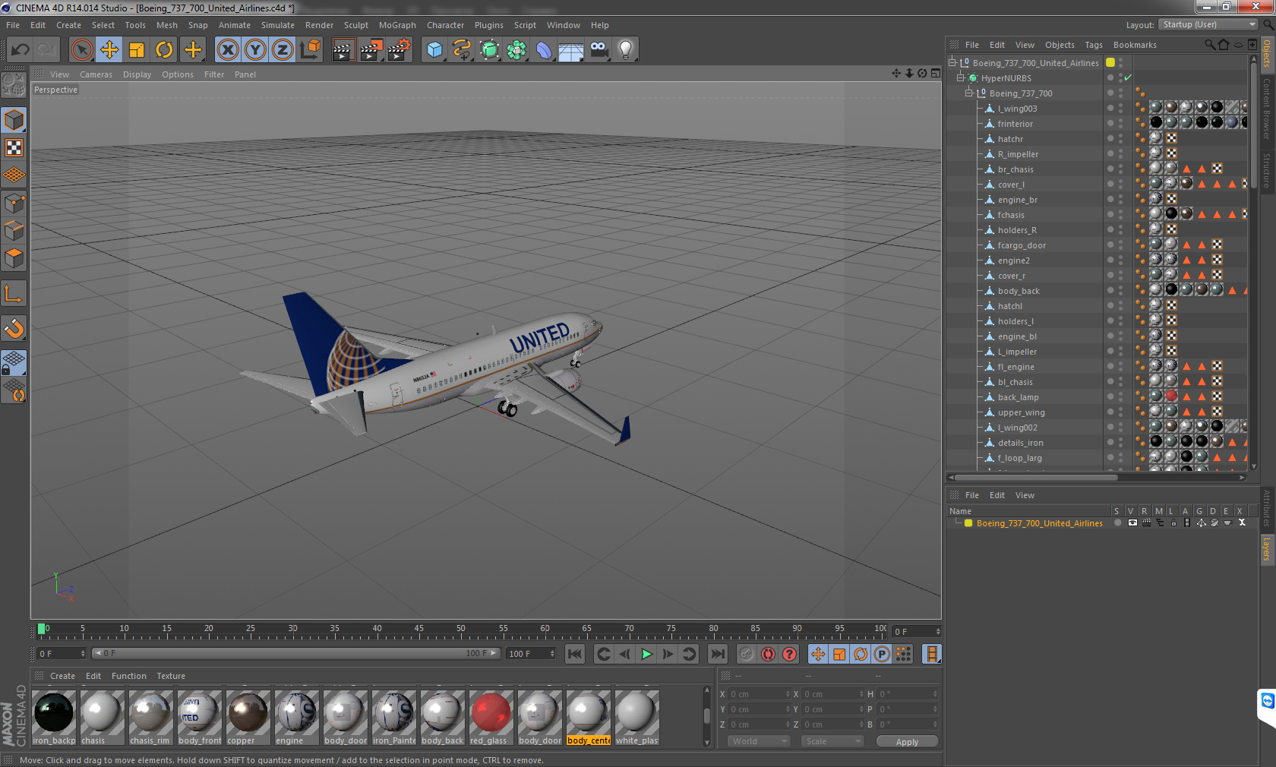
Task: Add a HyperNURBS generator object
Action: [489, 50]
